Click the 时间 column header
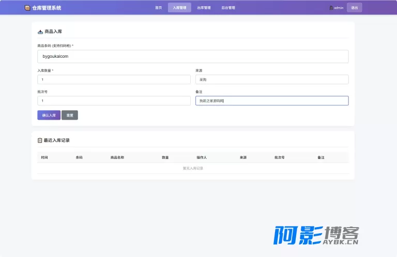 point(44,157)
